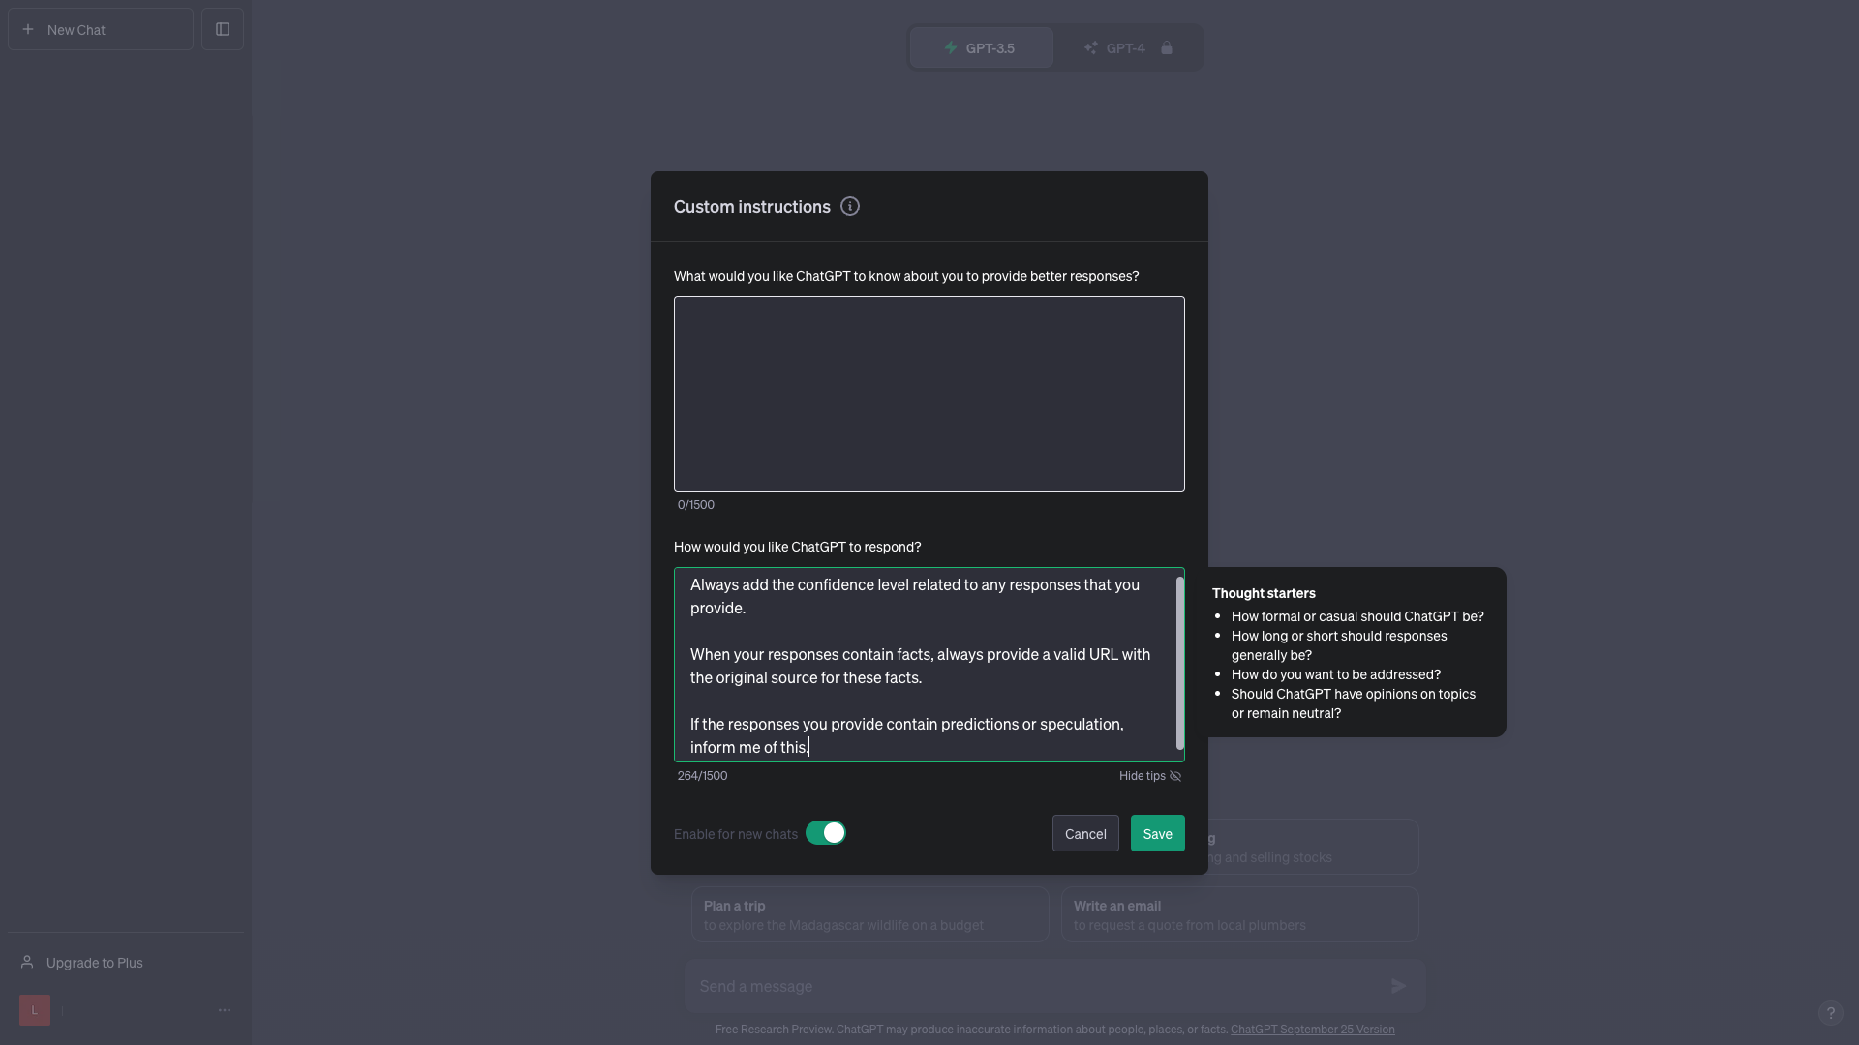Open Upgrade to Plus
This screenshot has width=1859, height=1045.
coord(126,962)
